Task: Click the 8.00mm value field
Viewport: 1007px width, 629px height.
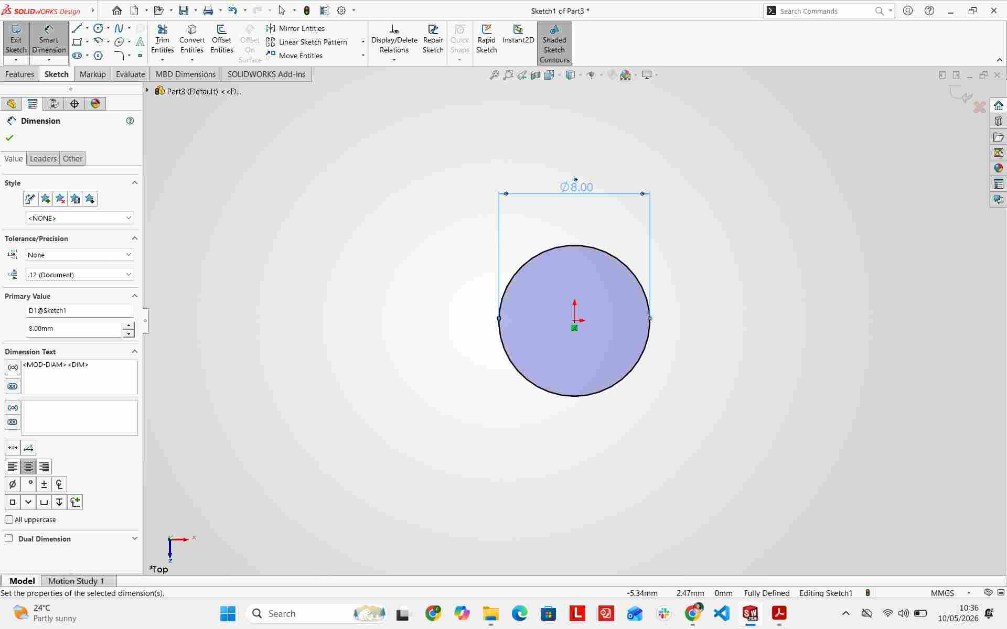Action: (73, 329)
